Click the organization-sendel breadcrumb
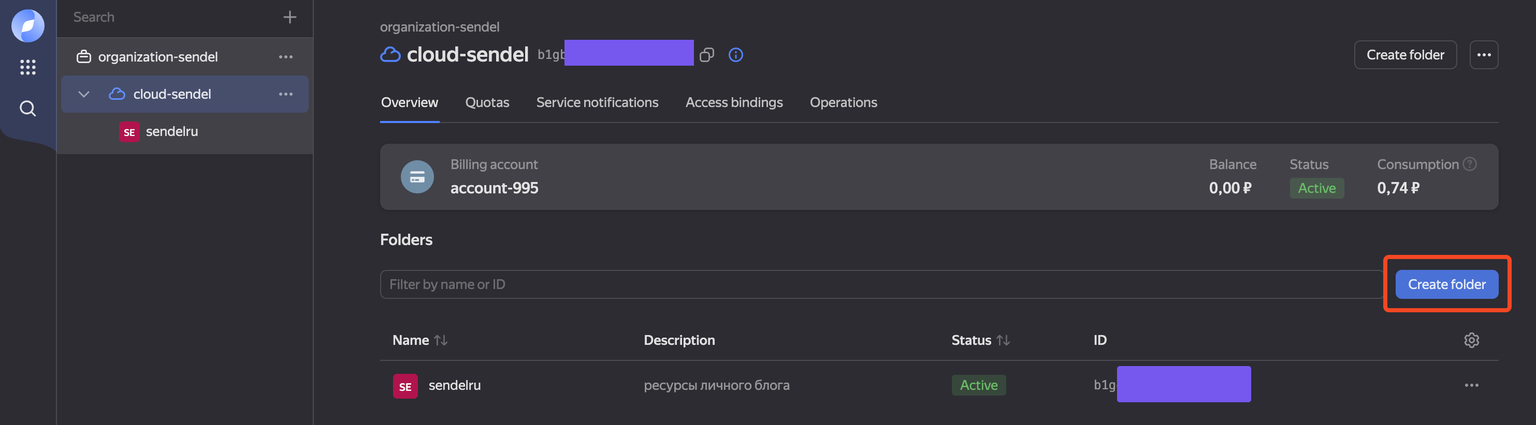Viewport: 1536px width, 425px height. (x=440, y=27)
